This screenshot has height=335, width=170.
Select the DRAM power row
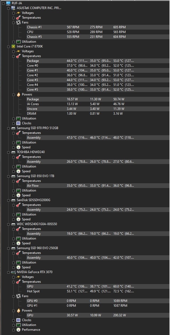coord(98,114)
